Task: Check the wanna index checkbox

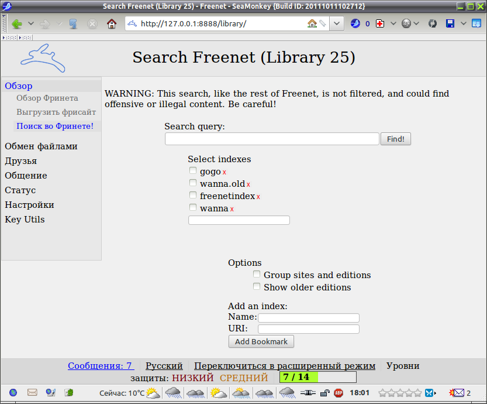Action: click(193, 207)
